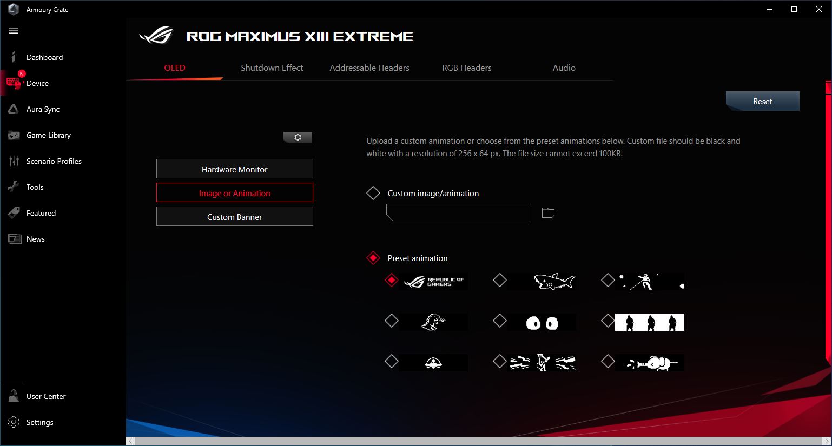Click the fish creature animation thumbnail

(x=650, y=363)
